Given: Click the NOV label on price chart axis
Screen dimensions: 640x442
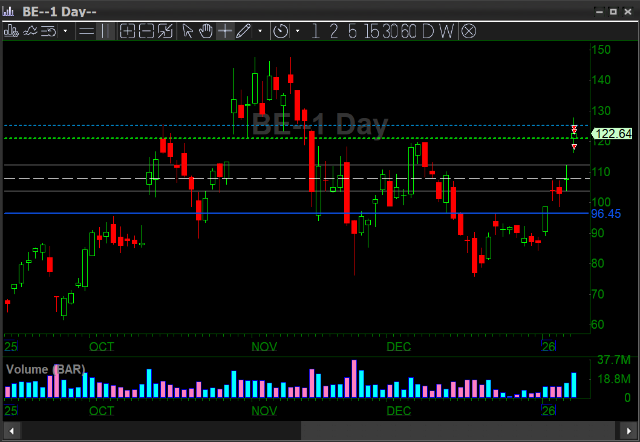Looking at the screenshot, I should 264,346.
